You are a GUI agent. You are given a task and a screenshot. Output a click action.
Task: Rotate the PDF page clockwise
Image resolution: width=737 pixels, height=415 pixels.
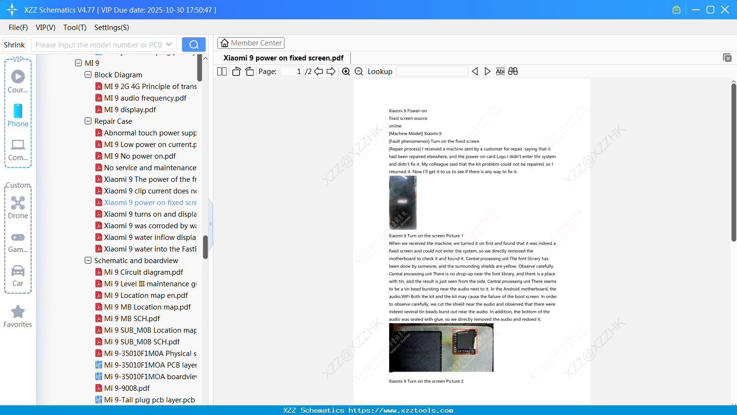[249, 72]
